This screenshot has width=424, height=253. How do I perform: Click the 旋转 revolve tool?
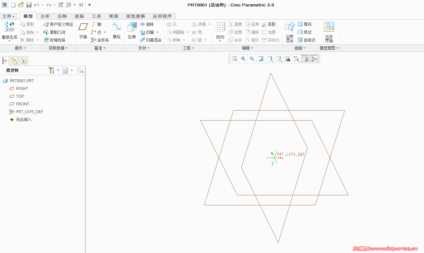(x=147, y=24)
